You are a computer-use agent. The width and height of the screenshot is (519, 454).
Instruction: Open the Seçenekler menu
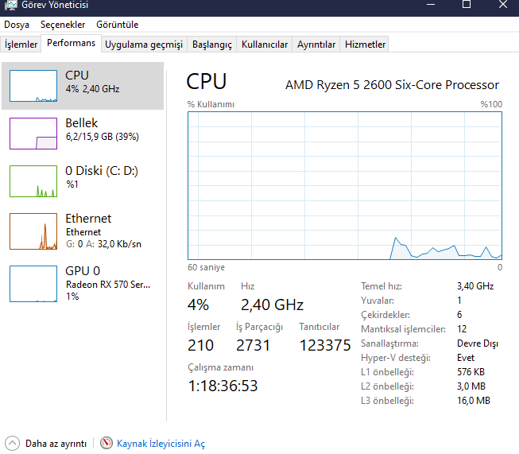63,25
